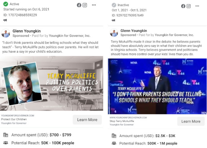Click the right ad's Glenn Youngkin profile picture
The height and width of the screenshot is (148, 207).
point(114,32)
